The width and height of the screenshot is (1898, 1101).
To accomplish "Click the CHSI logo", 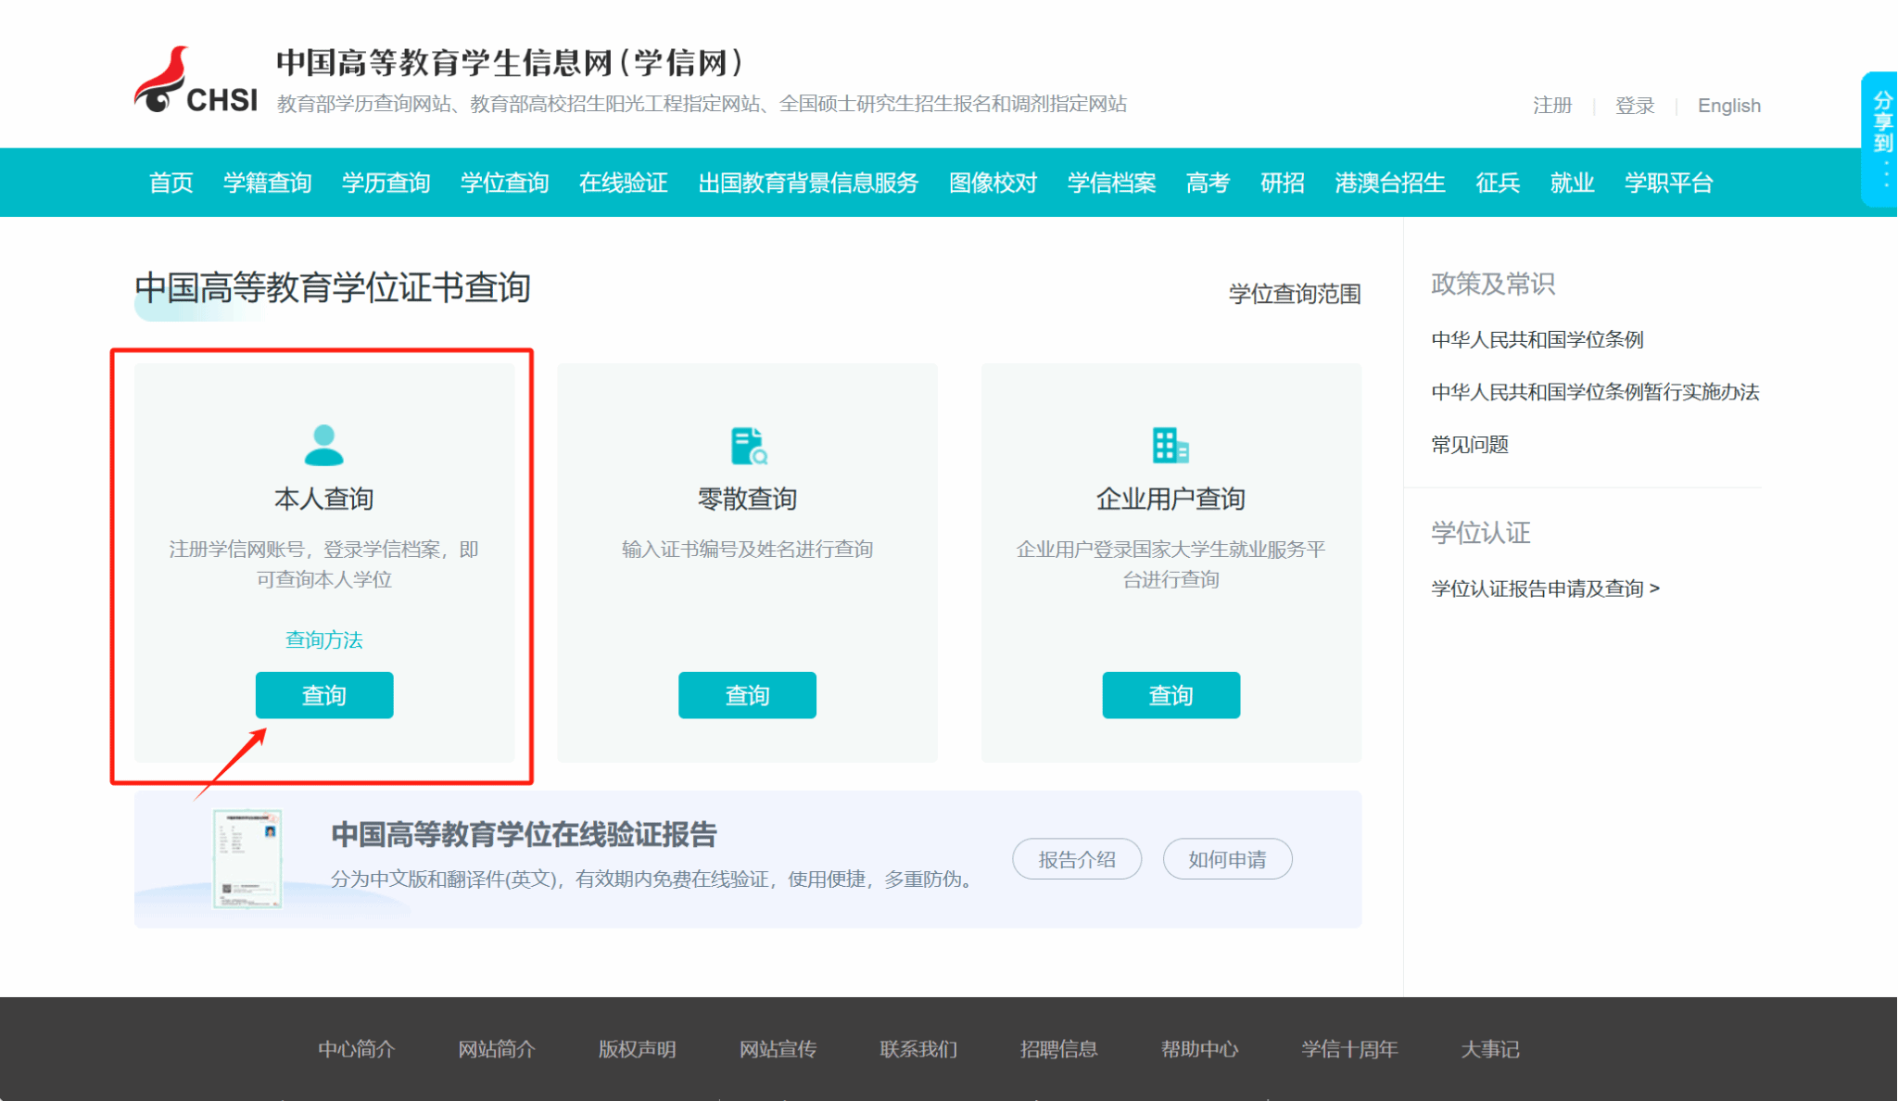I will (x=196, y=82).
